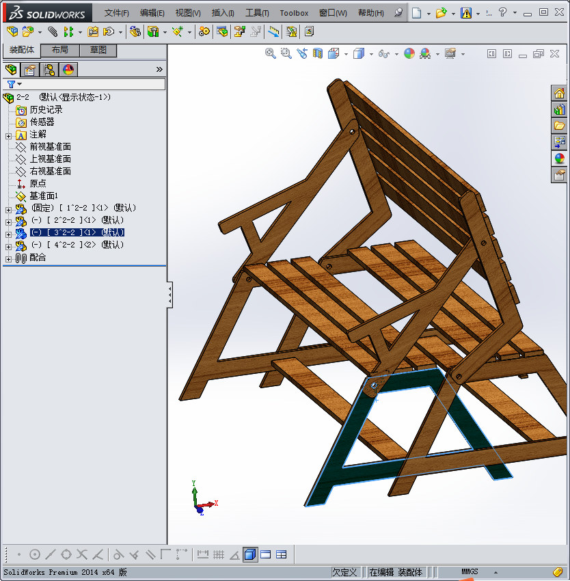Viewport: 570px width, 581px height.
Task: Open the Design Library panel icon
Action: click(x=559, y=109)
